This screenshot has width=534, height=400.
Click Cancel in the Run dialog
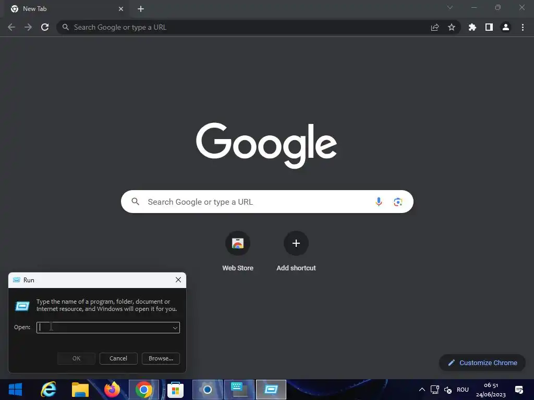click(118, 358)
